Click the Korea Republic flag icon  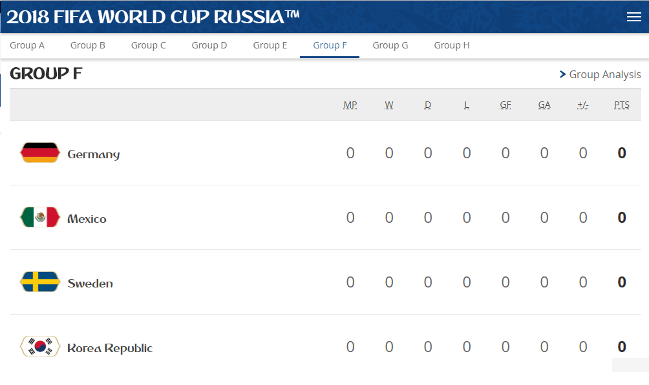[40, 347]
